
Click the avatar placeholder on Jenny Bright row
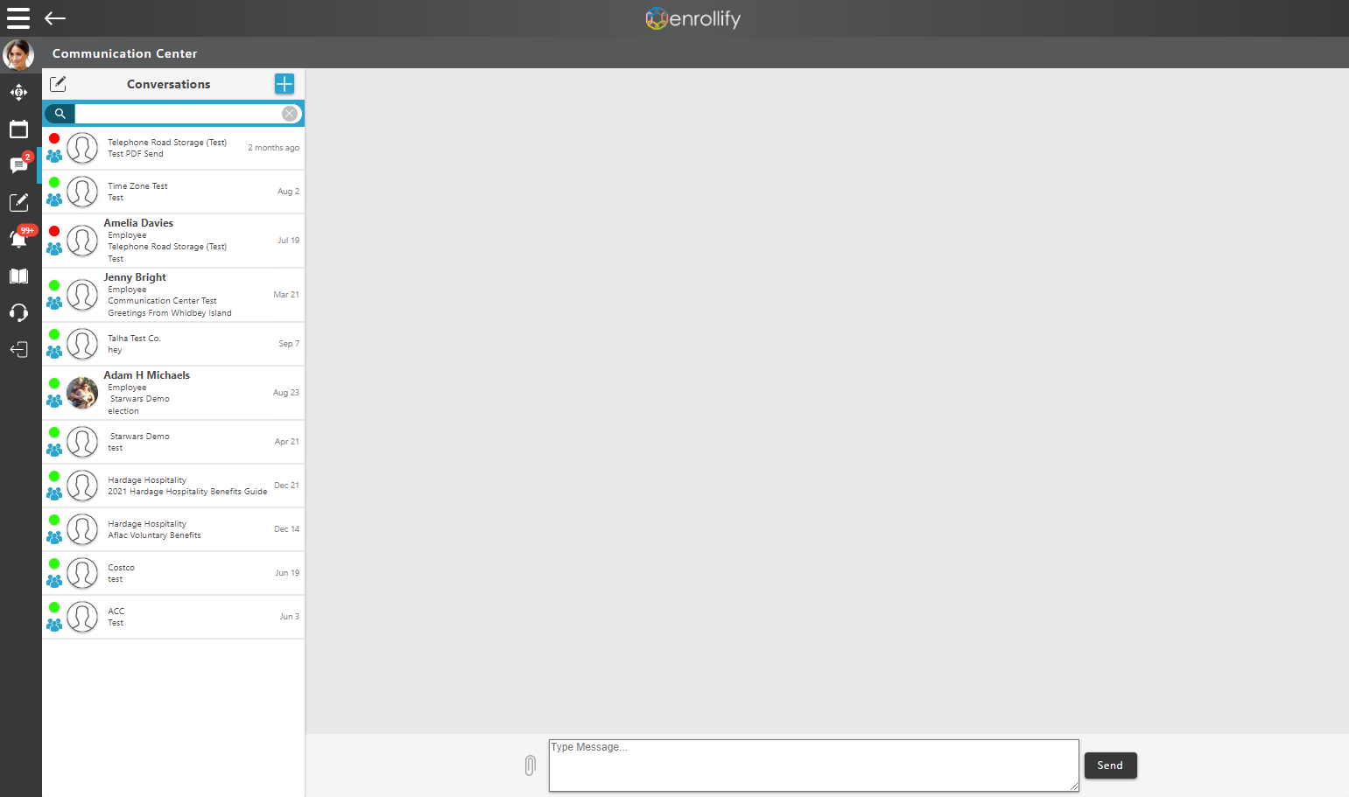(82, 295)
